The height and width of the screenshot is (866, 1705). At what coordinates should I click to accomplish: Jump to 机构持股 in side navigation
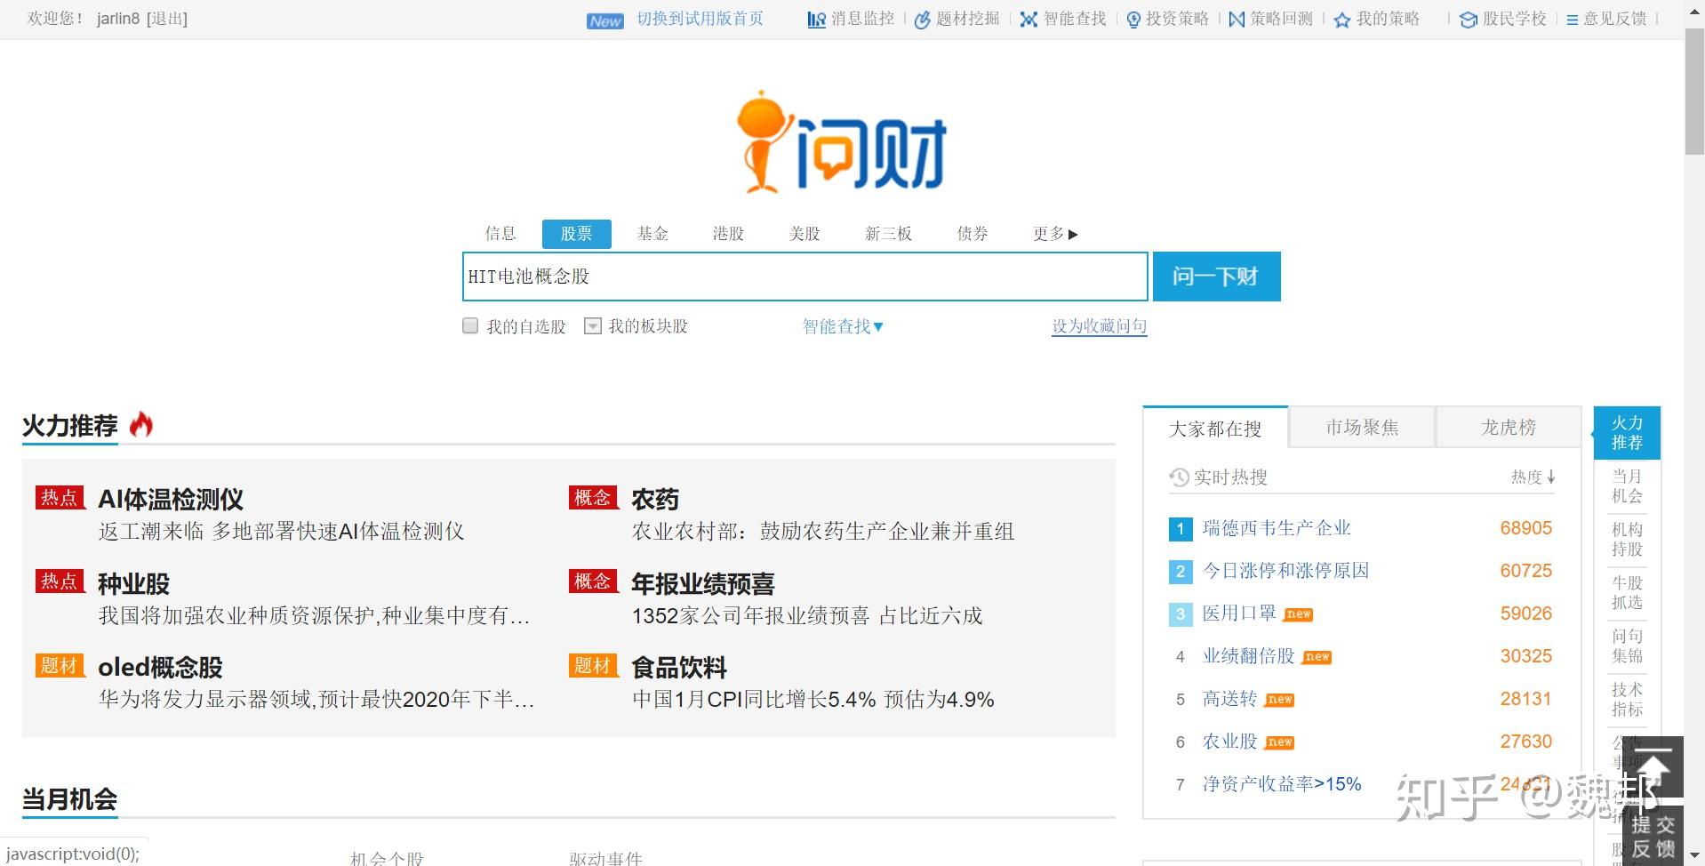pos(1627,540)
